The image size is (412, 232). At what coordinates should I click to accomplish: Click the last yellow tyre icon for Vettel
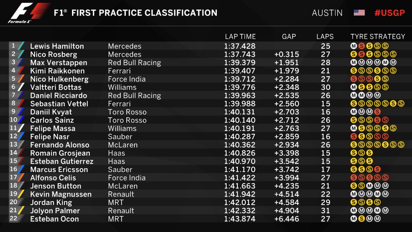point(401,104)
